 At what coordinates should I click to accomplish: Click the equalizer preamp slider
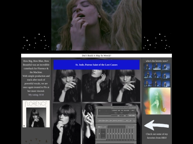pyautogui.click(x=99, y=134)
